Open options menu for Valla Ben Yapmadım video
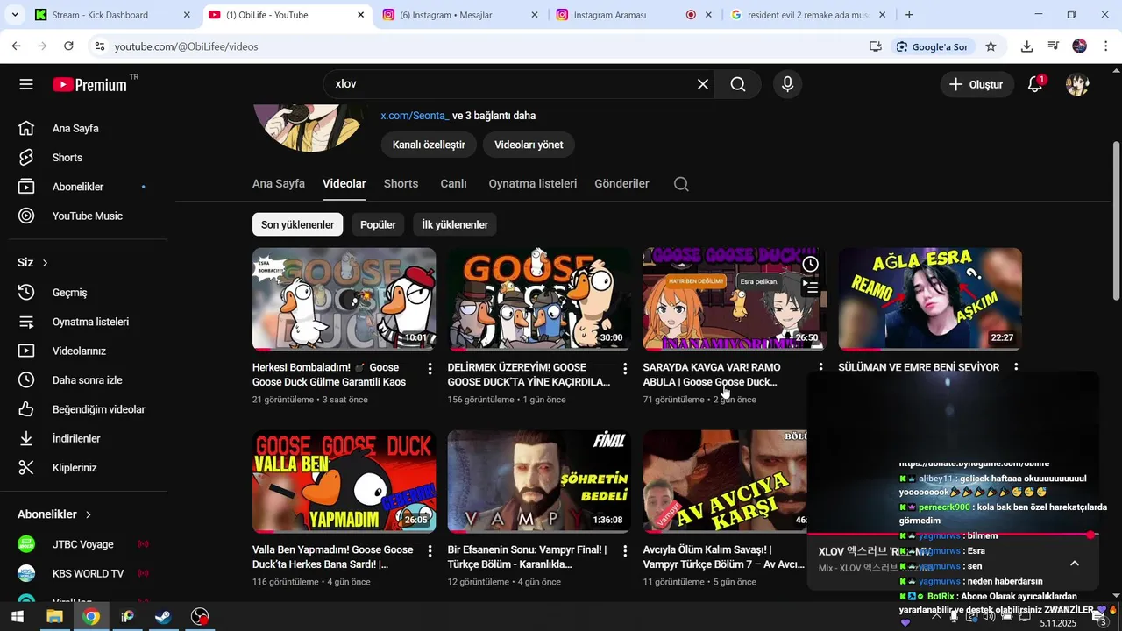This screenshot has height=631, width=1122. click(430, 551)
